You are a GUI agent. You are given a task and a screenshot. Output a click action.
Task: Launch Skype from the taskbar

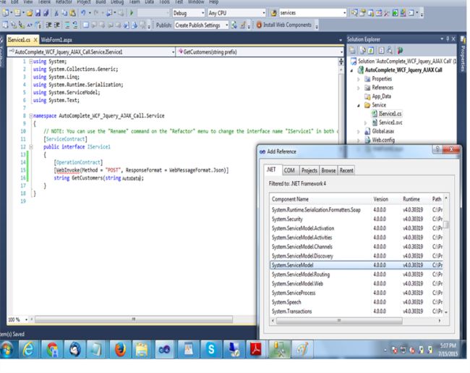[x=211, y=350]
